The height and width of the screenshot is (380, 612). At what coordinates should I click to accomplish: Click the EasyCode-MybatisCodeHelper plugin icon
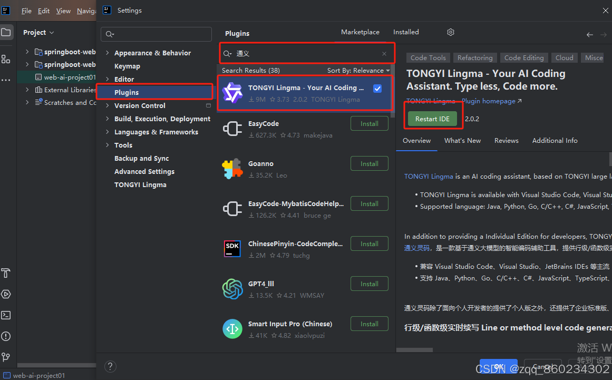click(x=232, y=209)
